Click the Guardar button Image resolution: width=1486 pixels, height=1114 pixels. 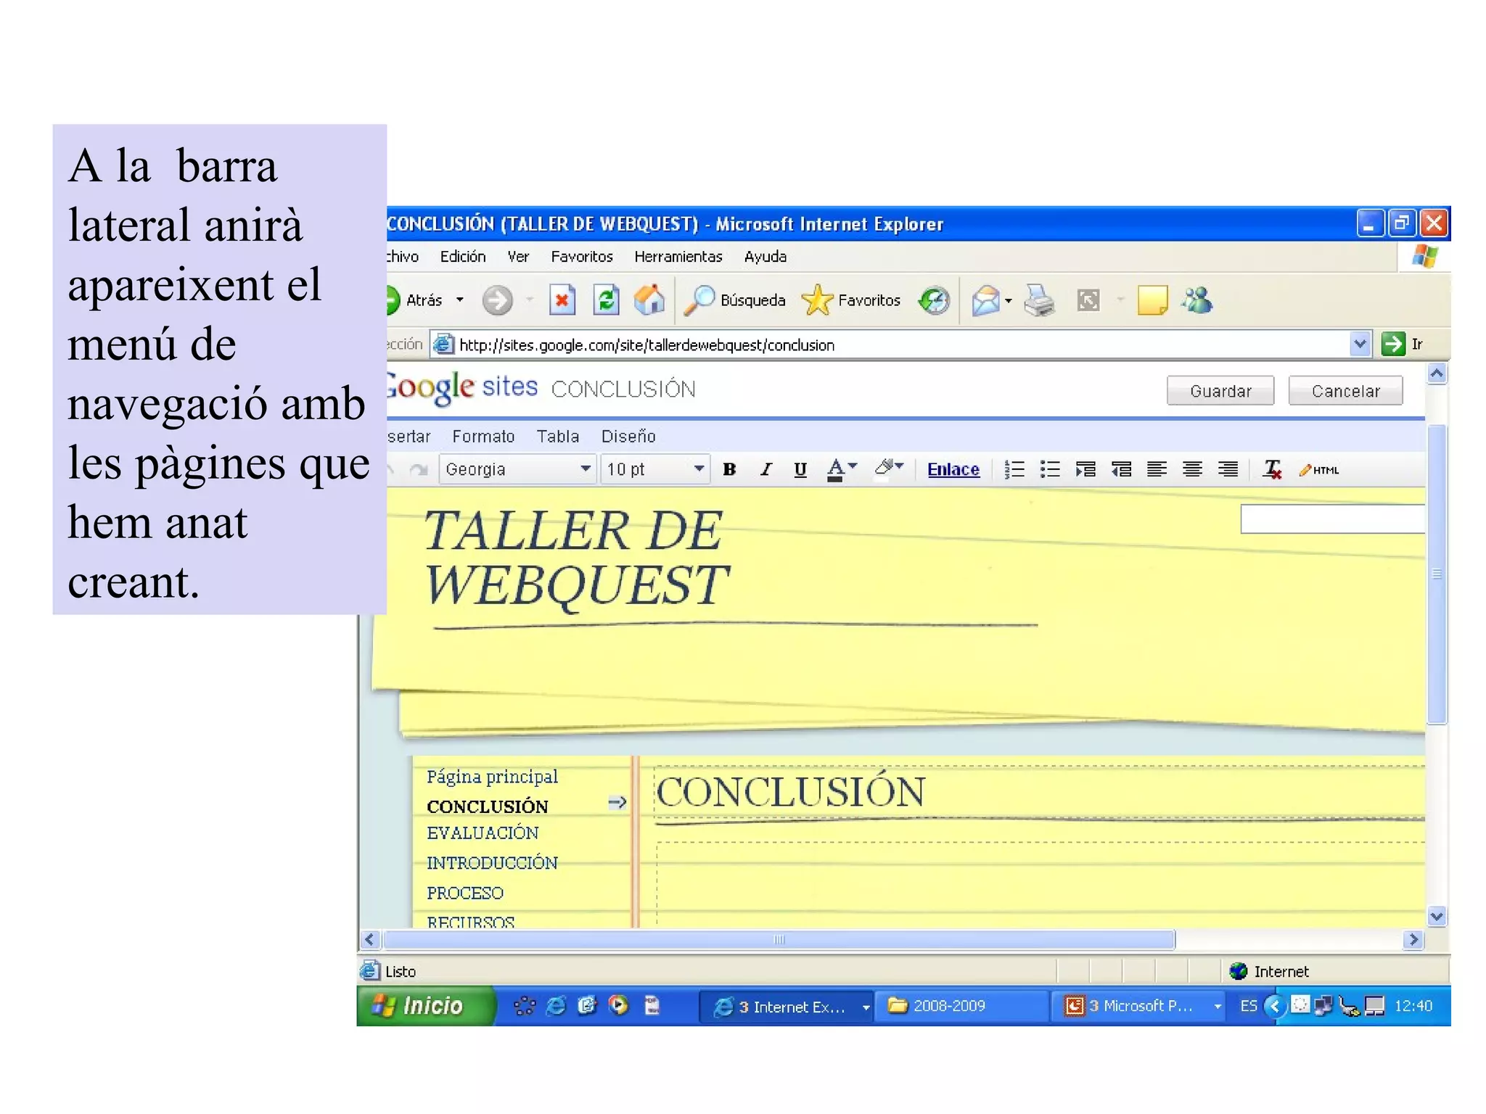point(1220,391)
